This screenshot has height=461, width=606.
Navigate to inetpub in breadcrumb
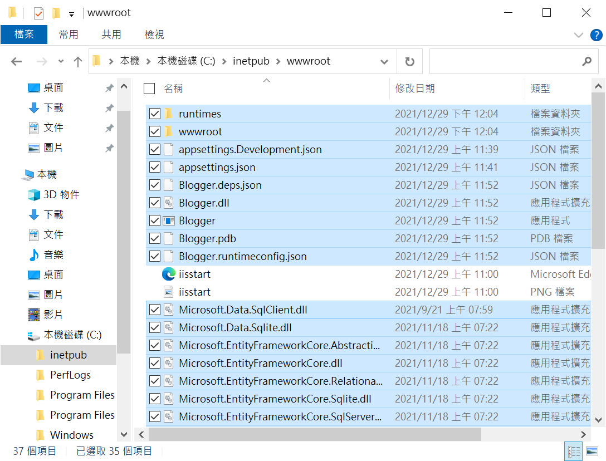tap(251, 61)
